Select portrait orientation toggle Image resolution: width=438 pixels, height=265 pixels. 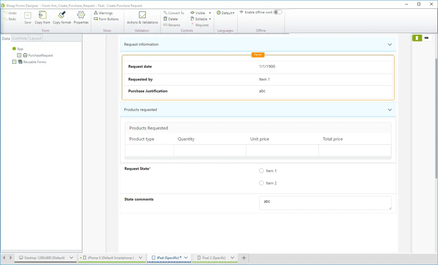tap(417, 38)
